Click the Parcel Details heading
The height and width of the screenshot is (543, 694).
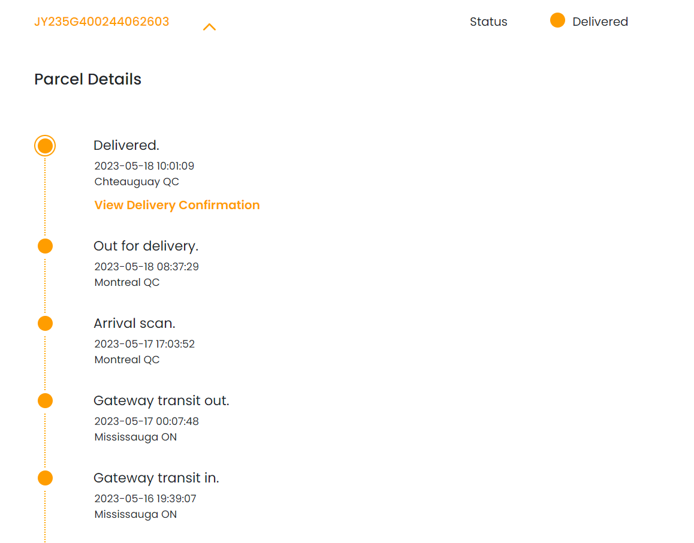point(87,79)
